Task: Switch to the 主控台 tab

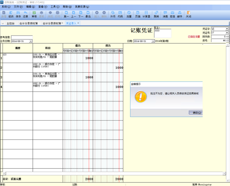Action: tap(11, 24)
